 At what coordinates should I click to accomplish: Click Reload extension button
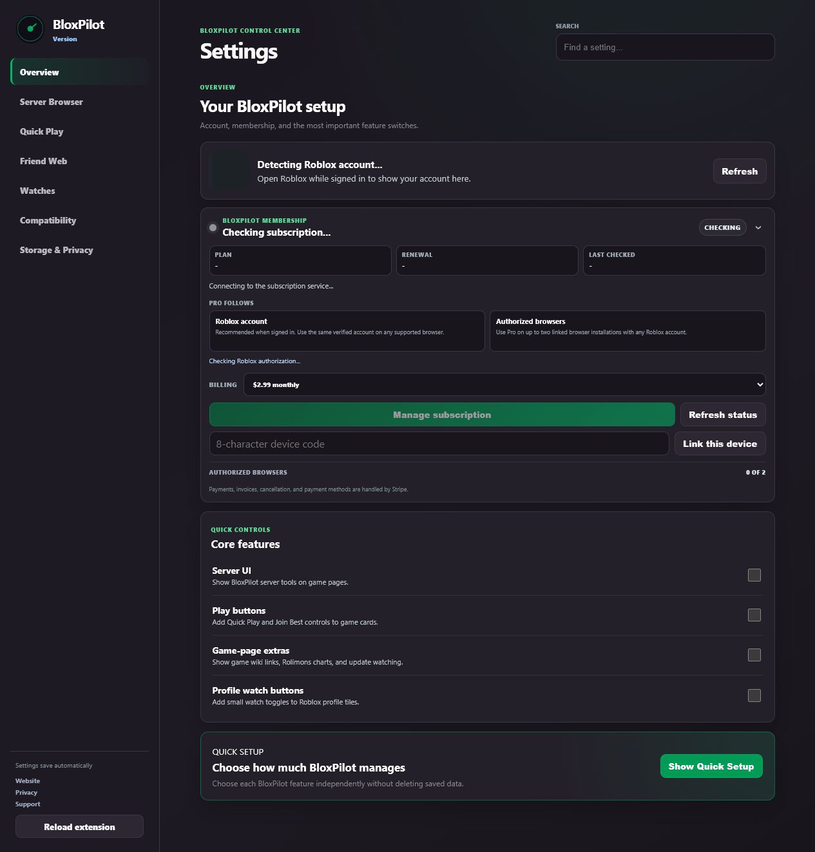(x=79, y=827)
